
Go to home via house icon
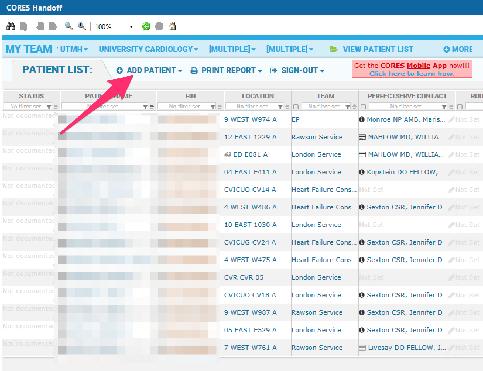172,26
